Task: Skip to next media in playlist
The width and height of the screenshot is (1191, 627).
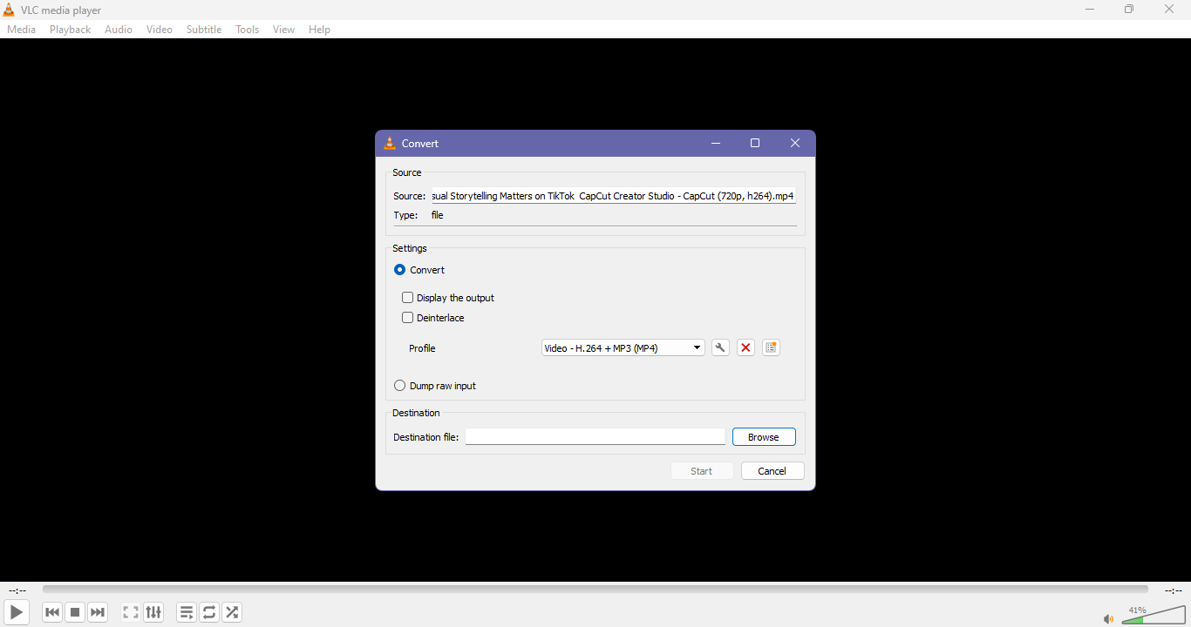Action: pyautogui.click(x=98, y=612)
